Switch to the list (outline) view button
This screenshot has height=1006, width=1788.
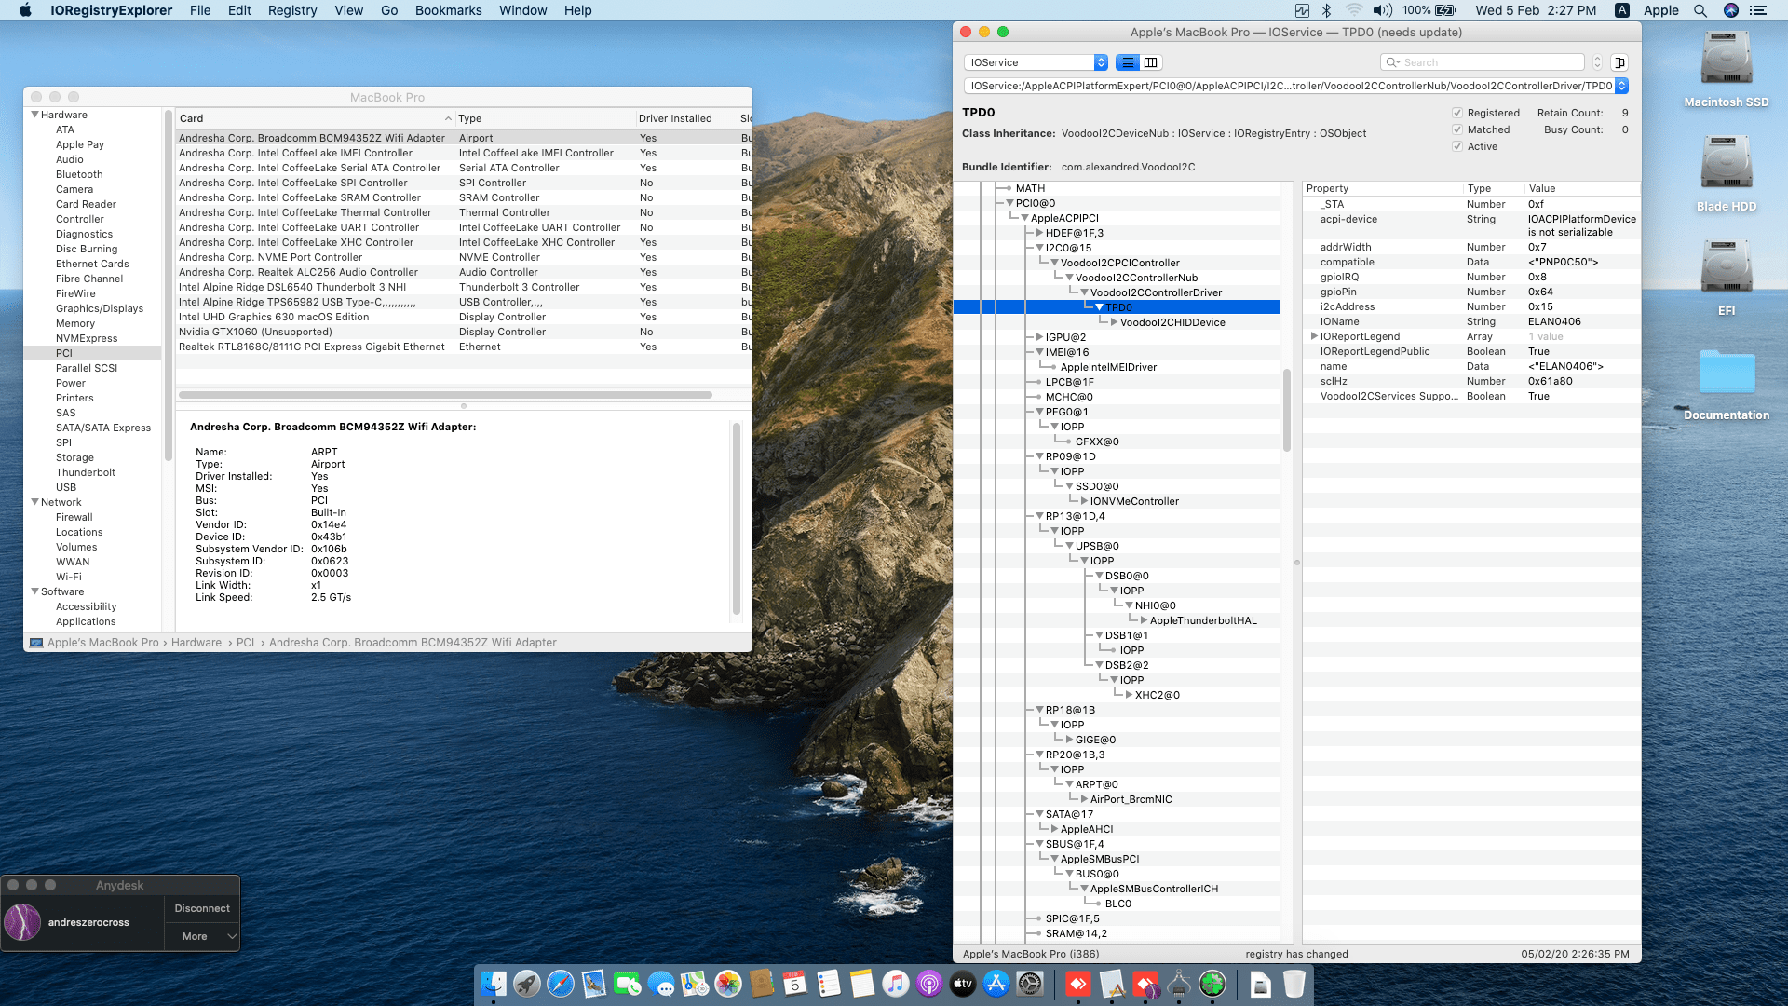(1128, 62)
